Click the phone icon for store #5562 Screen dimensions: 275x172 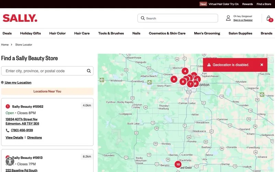point(7,130)
